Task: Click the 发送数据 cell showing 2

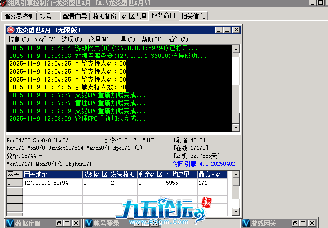Action: tap(123, 183)
